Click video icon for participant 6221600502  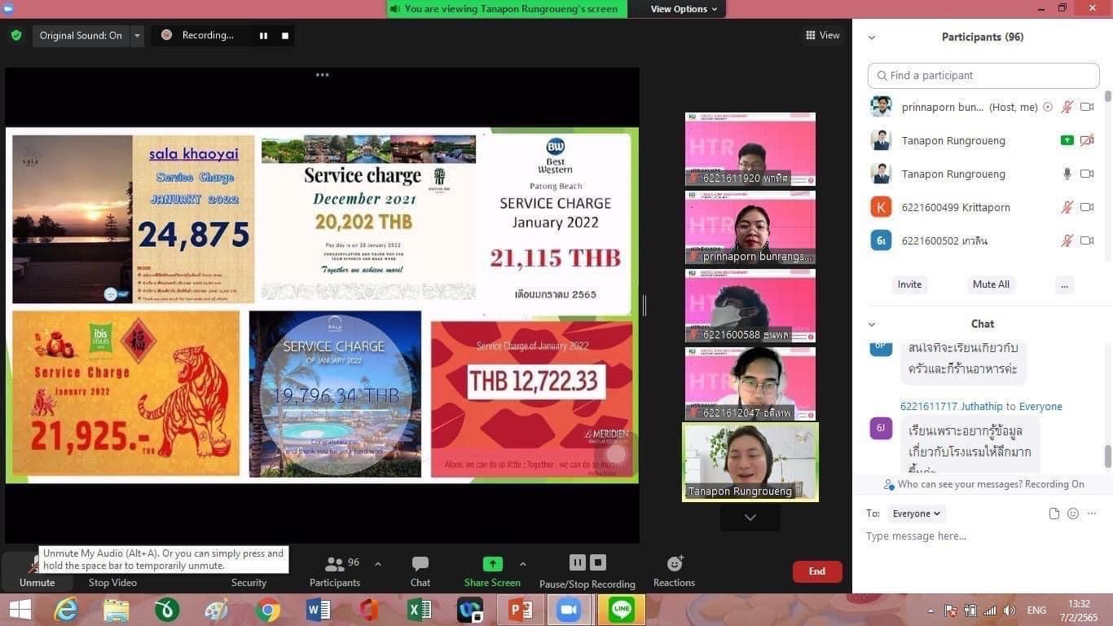pos(1086,240)
